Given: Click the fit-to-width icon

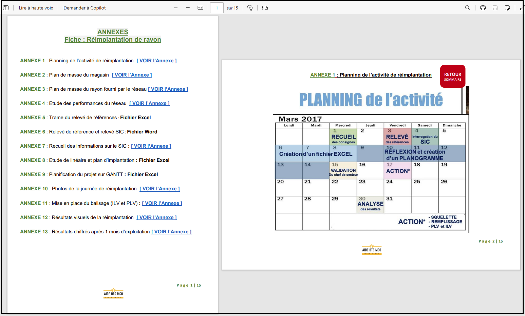Looking at the screenshot, I should [x=201, y=8].
